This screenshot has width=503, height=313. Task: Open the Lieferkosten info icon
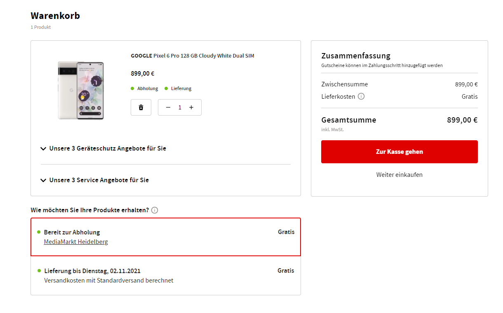coord(361,96)
